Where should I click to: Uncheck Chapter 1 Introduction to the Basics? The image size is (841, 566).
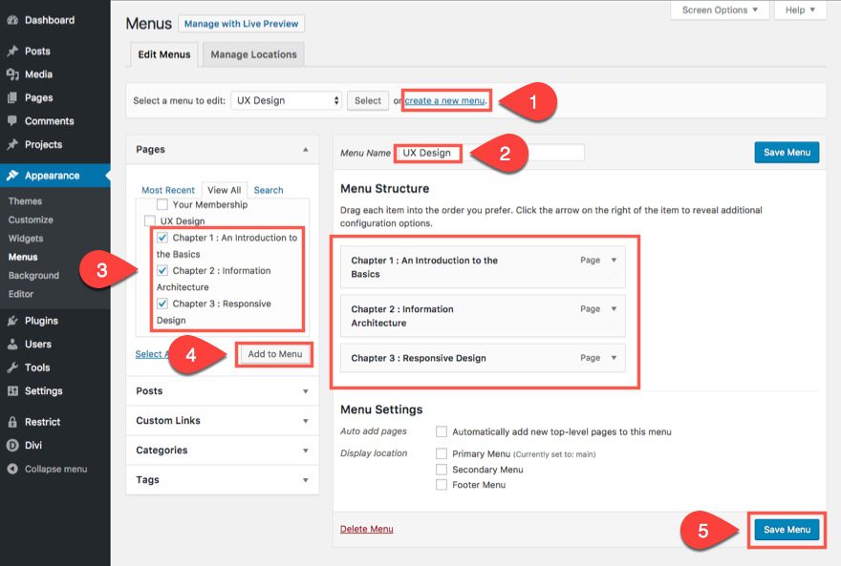pyautogui.click(x=163, y=238)
